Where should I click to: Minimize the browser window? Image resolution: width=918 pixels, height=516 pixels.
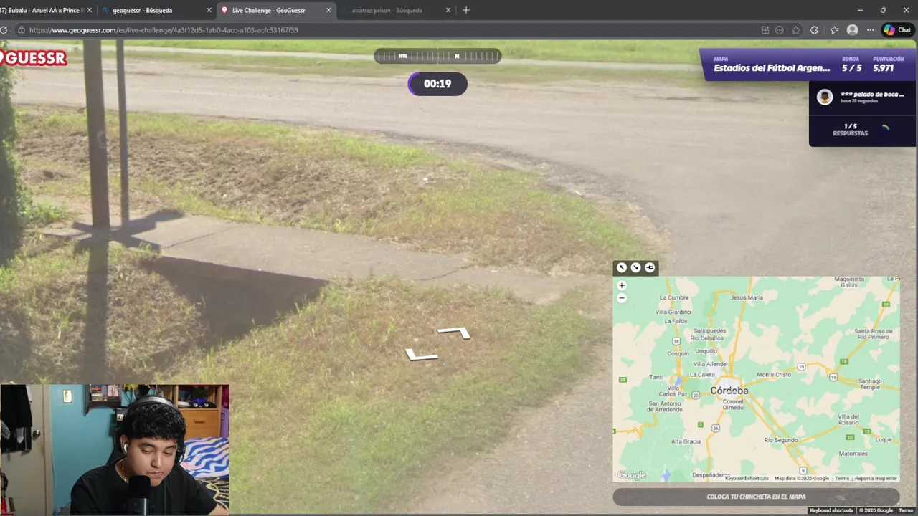[x=860, y=10]
